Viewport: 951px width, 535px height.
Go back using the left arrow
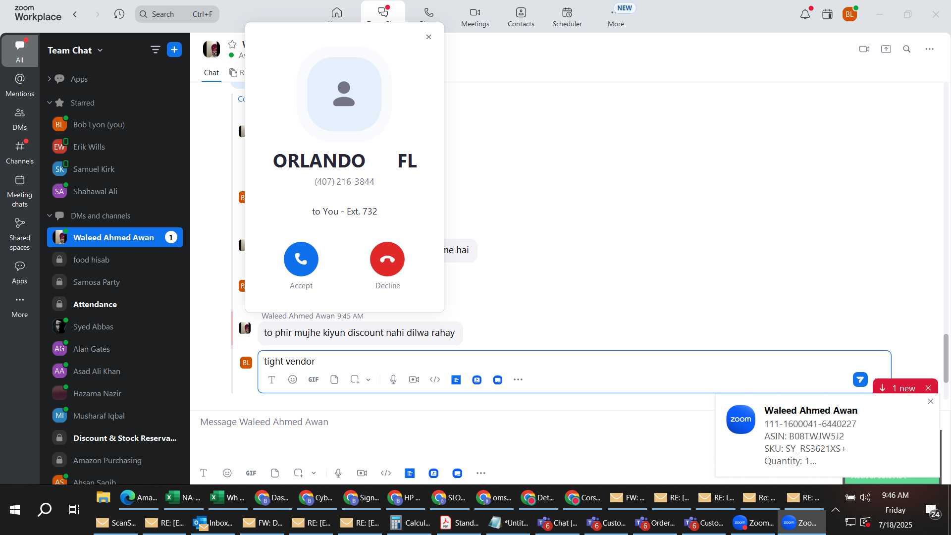(75, 14)
